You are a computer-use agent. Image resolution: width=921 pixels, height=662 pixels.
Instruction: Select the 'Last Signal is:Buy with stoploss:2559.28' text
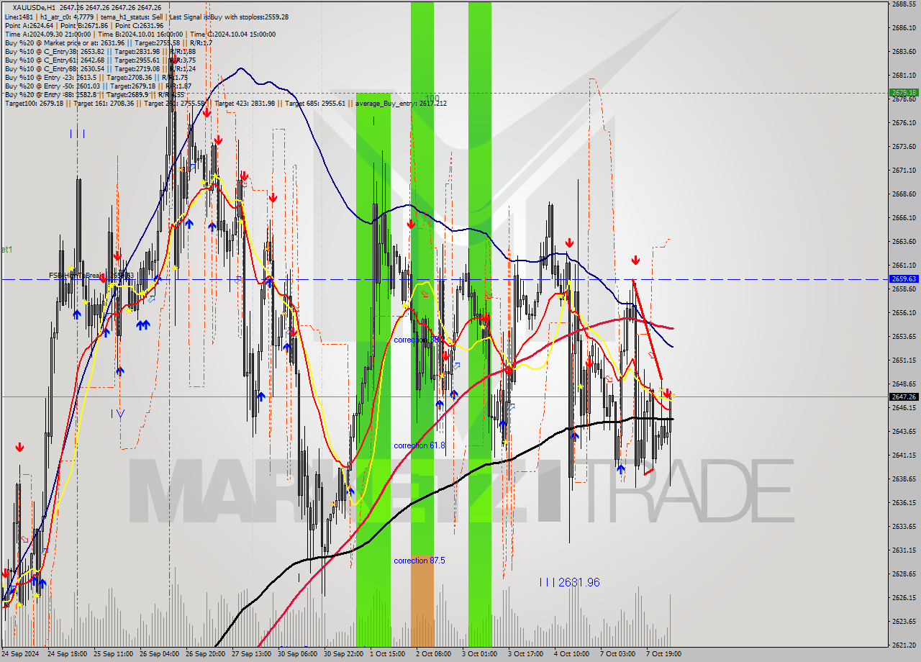(229, 17)
